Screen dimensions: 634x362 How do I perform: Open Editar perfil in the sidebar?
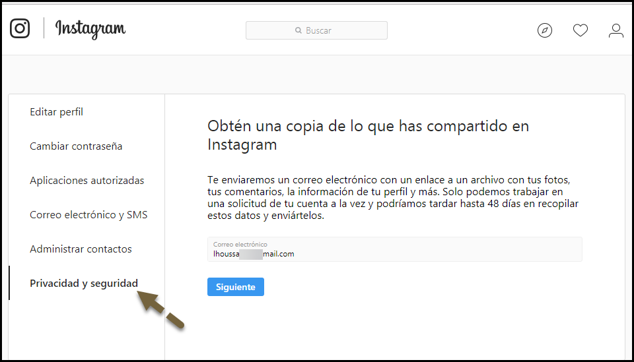[x=57, y=112]
